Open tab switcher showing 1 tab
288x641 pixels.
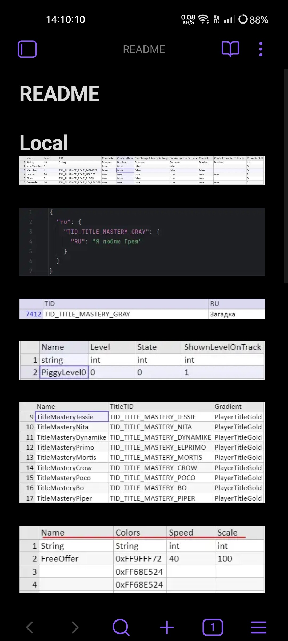(213, 627)
